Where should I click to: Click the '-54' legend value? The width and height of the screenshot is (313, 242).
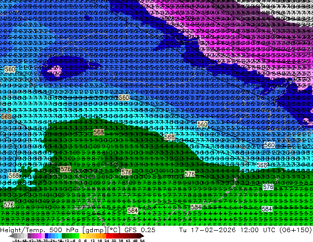[16, 241]
